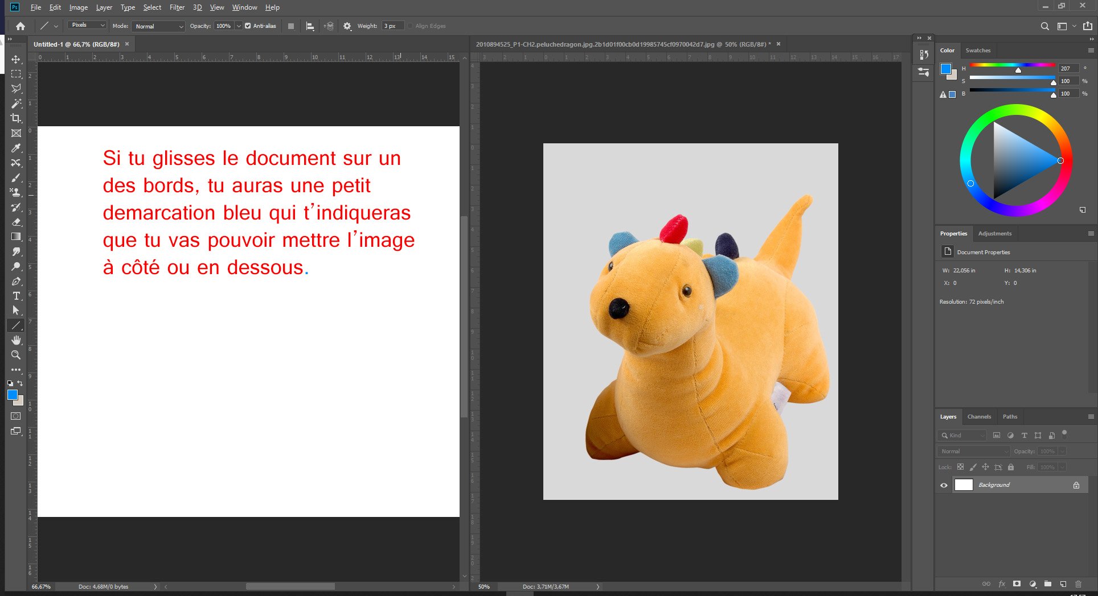Select the Magic Wand tool
Viewport: 1098px width, 596px height.
(x=16, y=104)
